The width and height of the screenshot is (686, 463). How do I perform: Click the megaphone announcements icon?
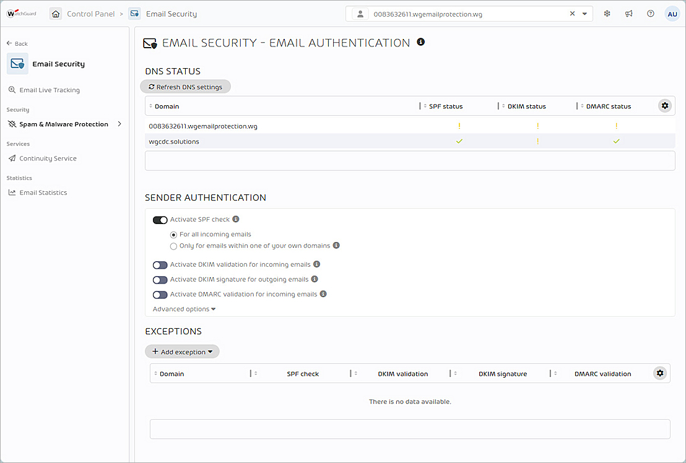pyautogui.click(x=628, y=13)
